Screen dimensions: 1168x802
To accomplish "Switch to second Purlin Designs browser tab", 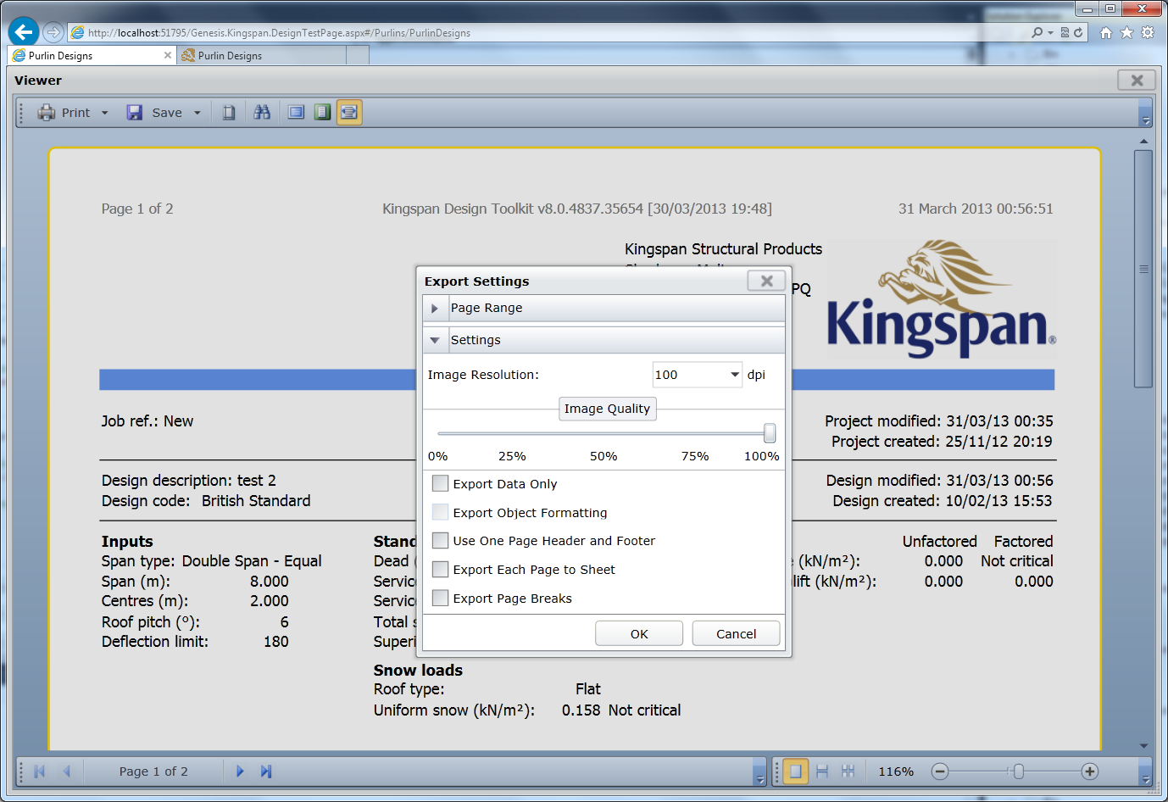I will 261,55.
